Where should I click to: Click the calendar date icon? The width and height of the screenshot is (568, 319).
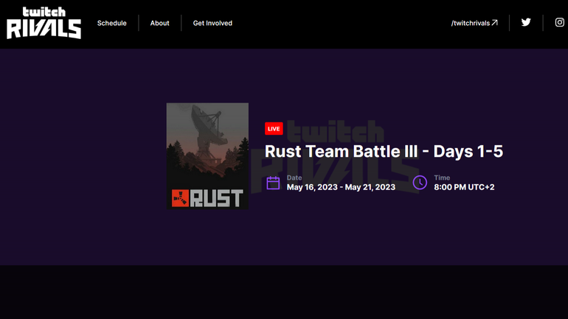[x=273, y=183]
